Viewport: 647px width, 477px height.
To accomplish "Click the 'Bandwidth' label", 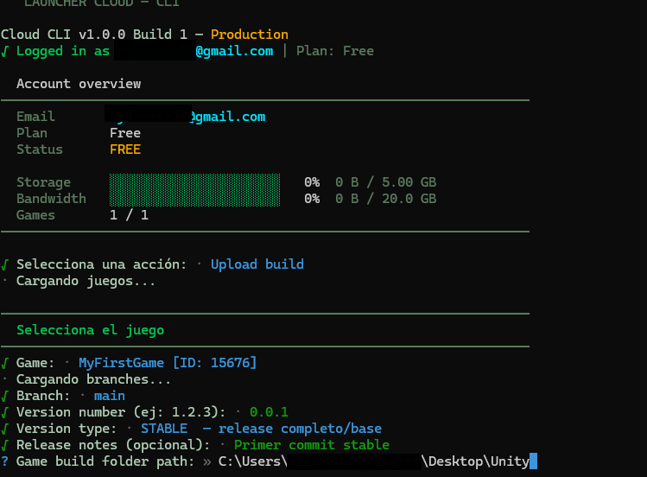I will click(x=51, y=199).
